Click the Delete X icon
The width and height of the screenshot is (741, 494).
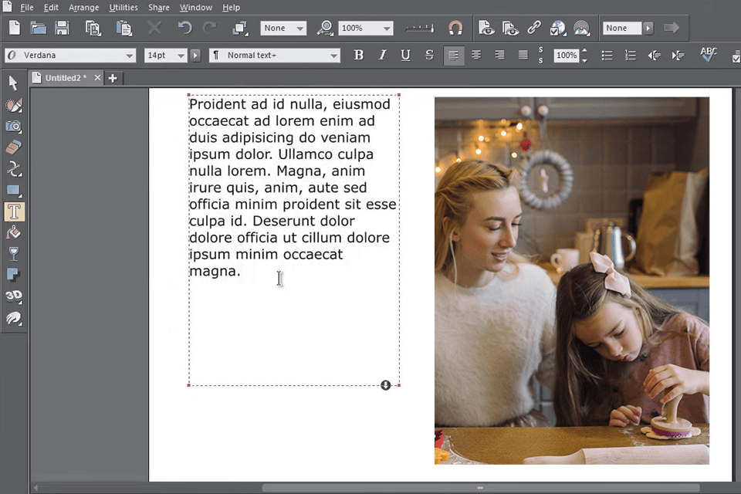154,28
